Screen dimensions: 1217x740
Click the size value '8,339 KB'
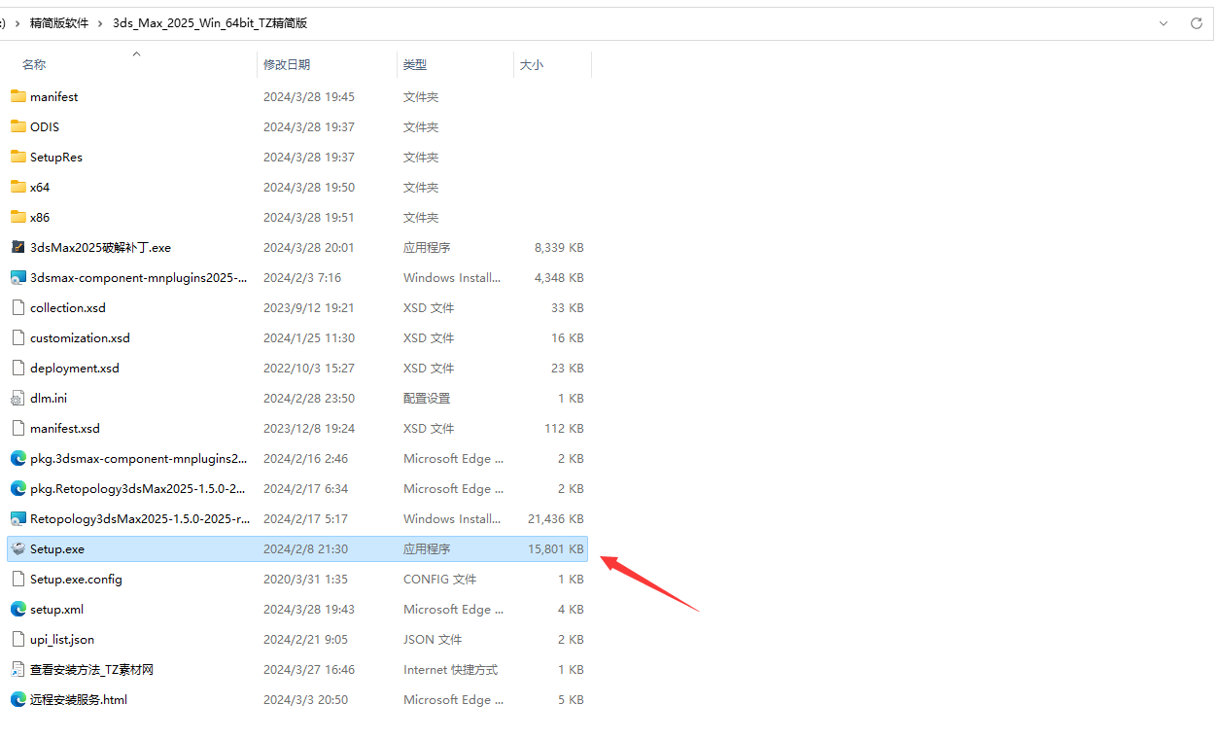pyautogui.click(x=559, y=247)
